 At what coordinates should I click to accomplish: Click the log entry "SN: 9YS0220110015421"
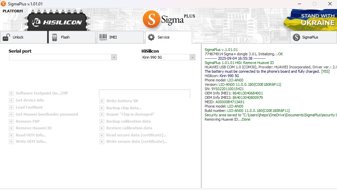click(224, 89)
